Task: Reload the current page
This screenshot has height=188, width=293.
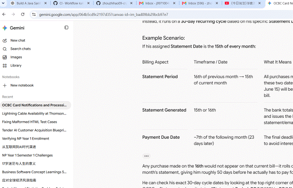Action: 23,14
